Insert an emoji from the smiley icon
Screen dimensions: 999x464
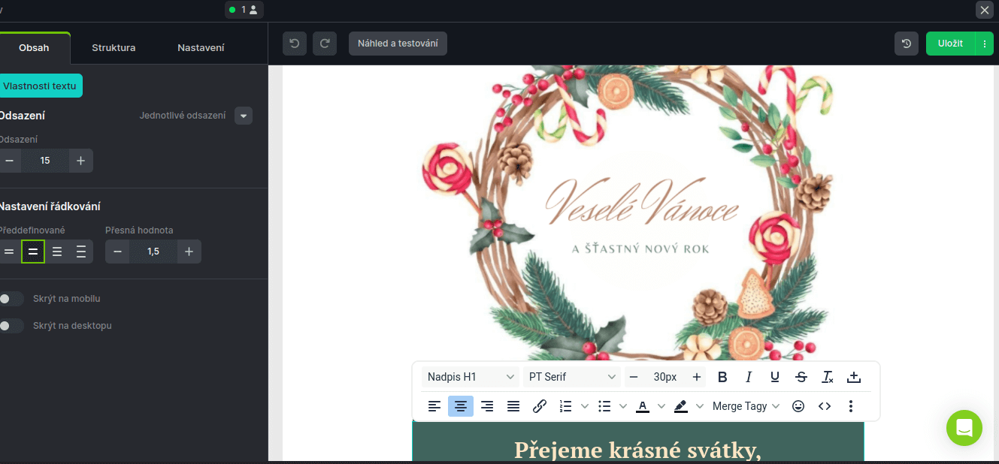(798, 406)
